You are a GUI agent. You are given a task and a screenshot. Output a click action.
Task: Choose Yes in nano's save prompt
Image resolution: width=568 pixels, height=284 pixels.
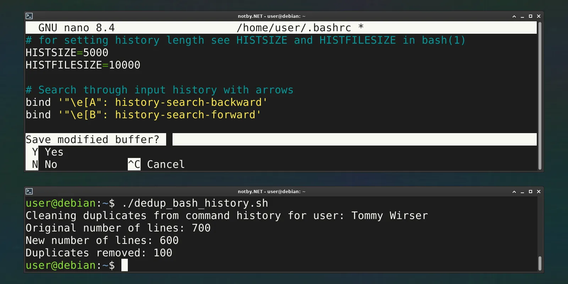tap(48, 152)
